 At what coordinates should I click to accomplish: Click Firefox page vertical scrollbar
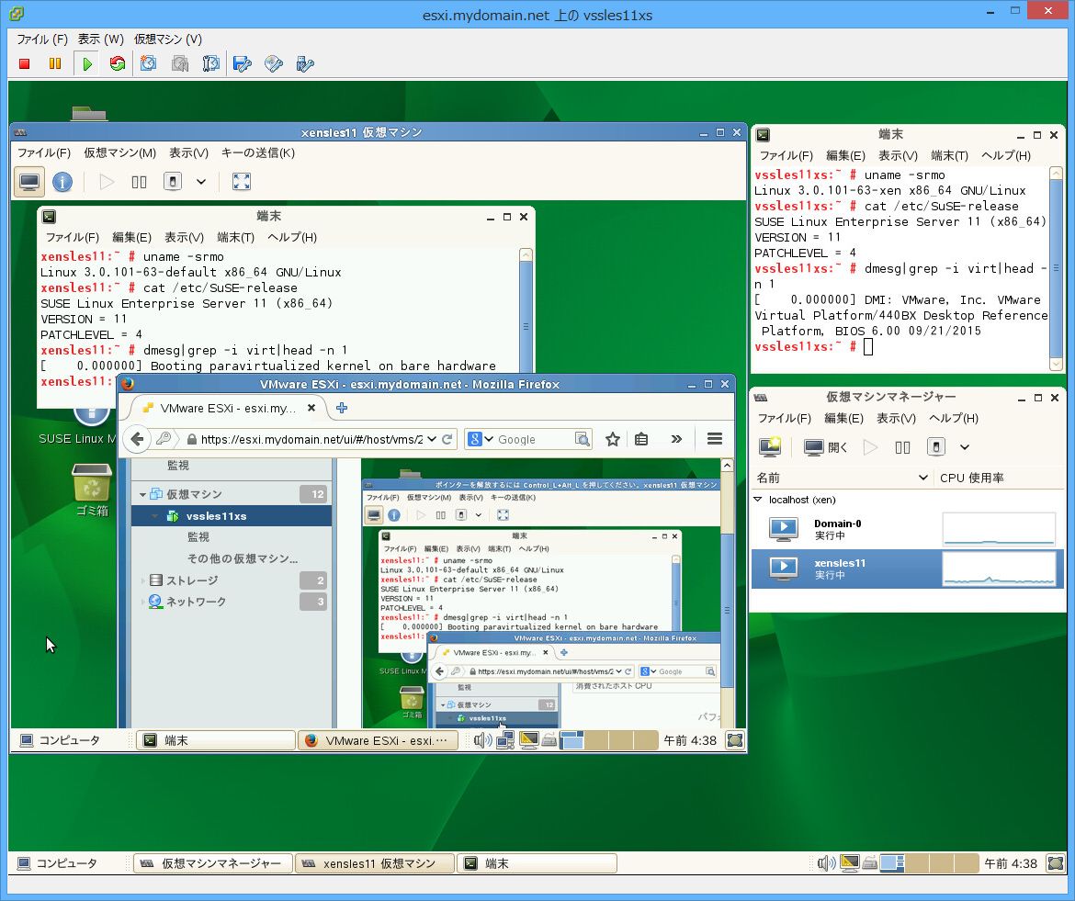click(x=727, y=592)
